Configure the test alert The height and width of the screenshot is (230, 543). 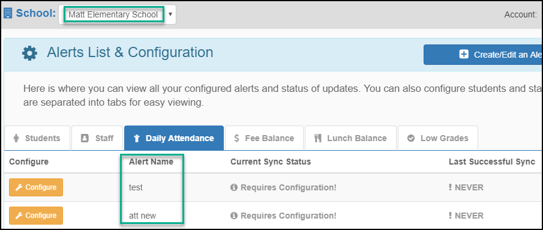point(36,187)
